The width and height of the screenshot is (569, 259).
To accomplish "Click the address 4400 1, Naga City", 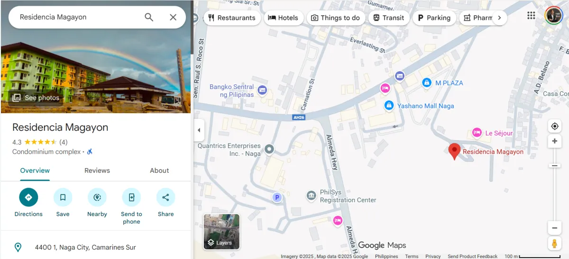I will (x=85, y=247).
